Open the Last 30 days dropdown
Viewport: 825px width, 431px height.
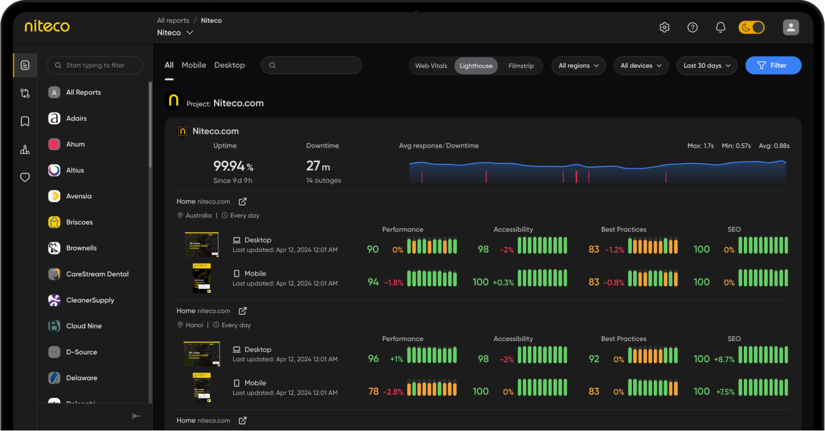[x=707, y=66]
